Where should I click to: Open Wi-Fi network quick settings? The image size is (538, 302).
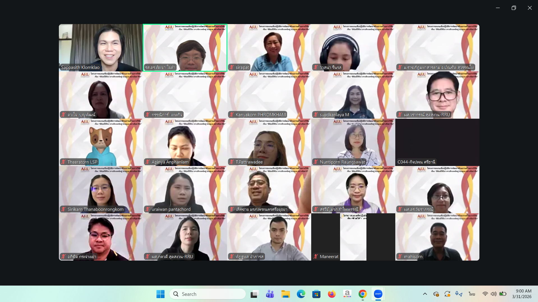pyautogui.click(x=485, y=294)
